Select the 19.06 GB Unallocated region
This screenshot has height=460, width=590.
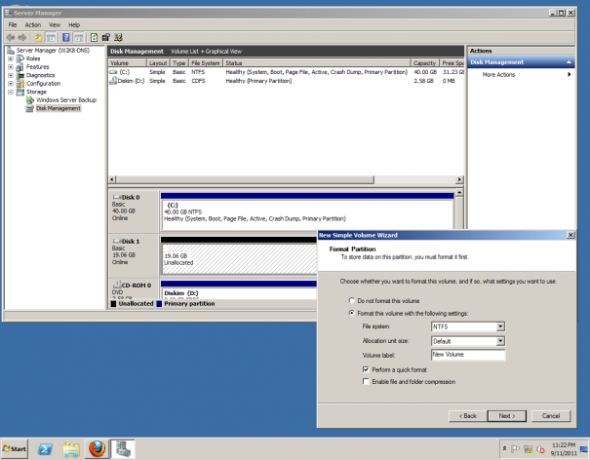239,259
